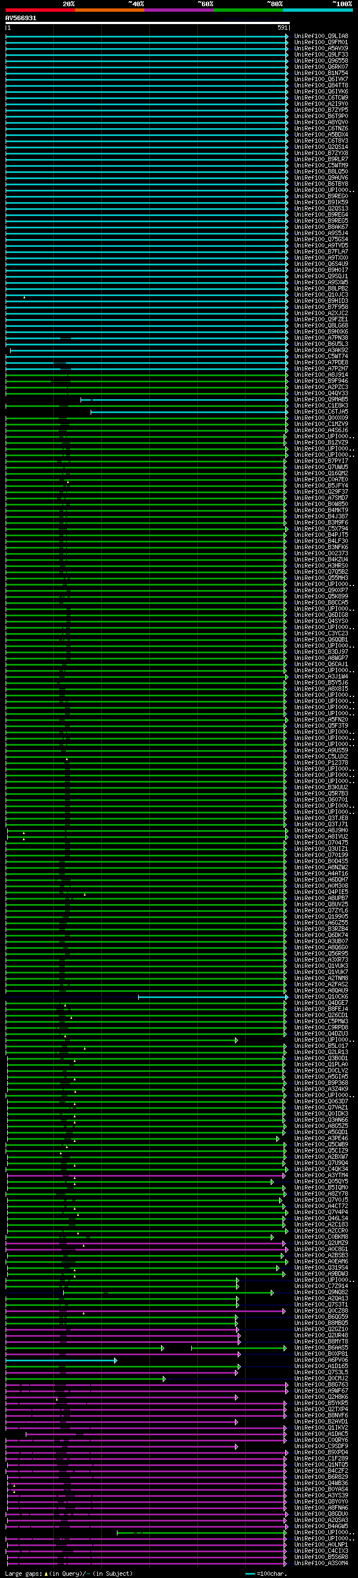This screenshot has width=358, height=1578.
Task: Open hit UniRef100_A7SMD7
Action: 321,498
